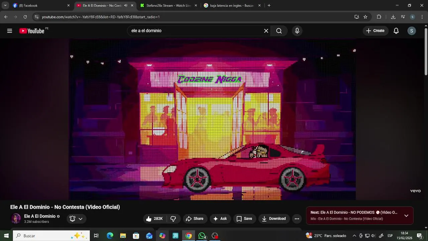Open the Windows Start menu
The width and height of the screenshot is (428, 241).
point(6,236)
